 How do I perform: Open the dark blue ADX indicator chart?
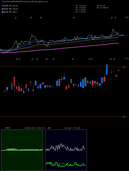click(66, 150)
